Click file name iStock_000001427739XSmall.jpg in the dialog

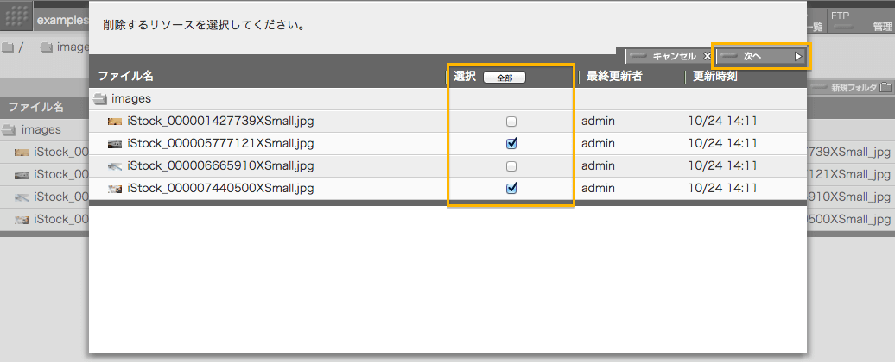221,121
